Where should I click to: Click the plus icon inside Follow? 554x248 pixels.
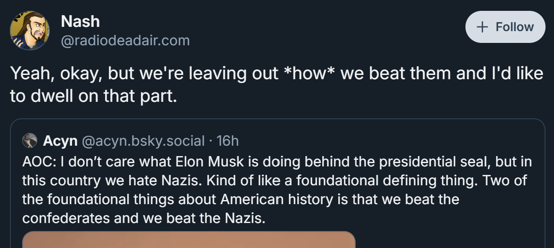click(x=482, y=27)
